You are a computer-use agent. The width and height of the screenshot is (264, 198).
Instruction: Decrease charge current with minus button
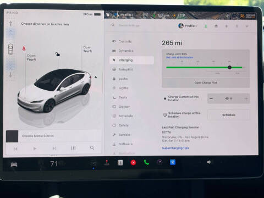click(x=211, y=98)
